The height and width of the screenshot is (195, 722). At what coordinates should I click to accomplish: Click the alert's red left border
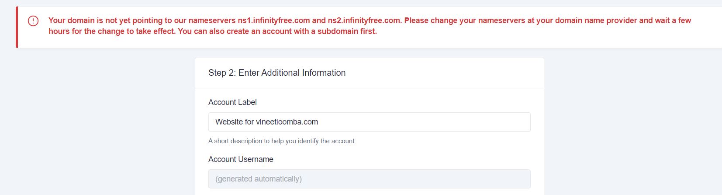click(17, 27)
